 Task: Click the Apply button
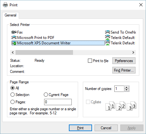pyautogui.click(x=132, y=128)
